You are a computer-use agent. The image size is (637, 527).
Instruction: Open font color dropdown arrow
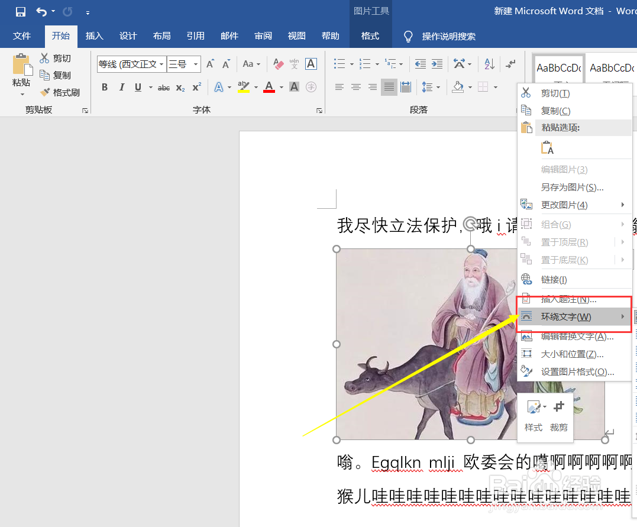281,88
